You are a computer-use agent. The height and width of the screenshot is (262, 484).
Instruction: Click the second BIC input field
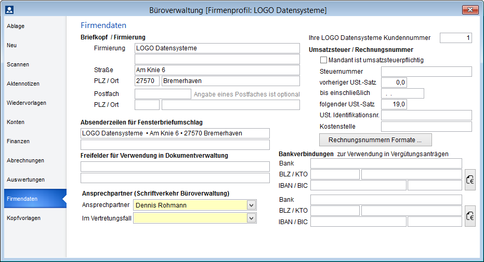[435, 222]
